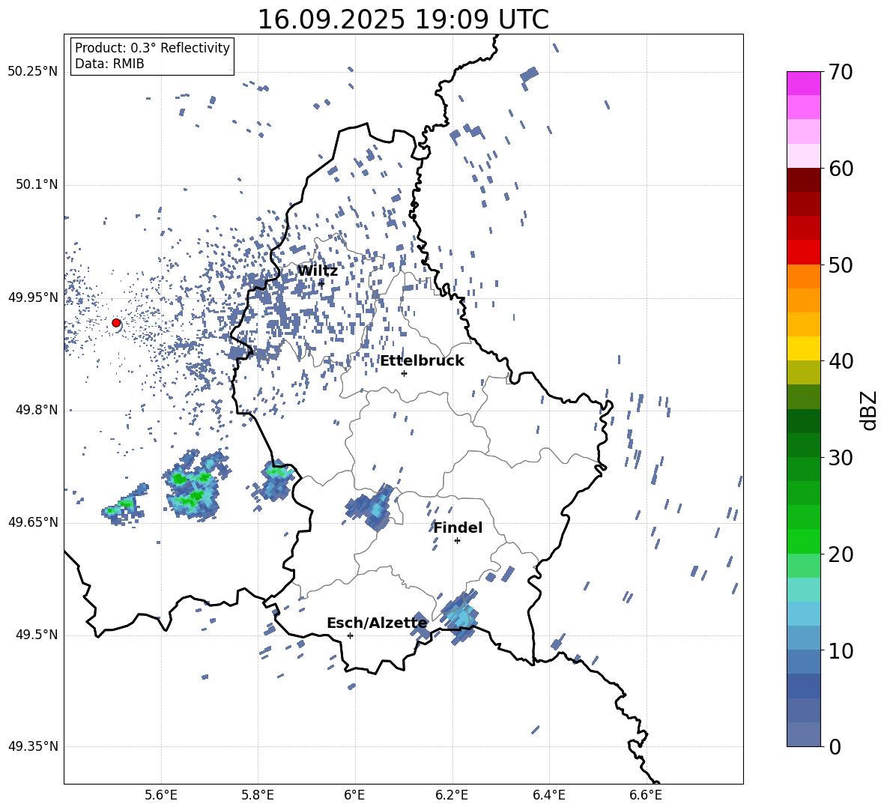Click the radar echo north of Findel
This screenshot has width=887, height=810.
click(369, 507)
